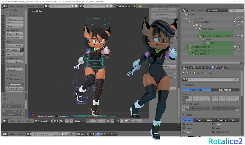Open the Help menu
The height and width of the screenshot is (145, 245).
point(39,6)
